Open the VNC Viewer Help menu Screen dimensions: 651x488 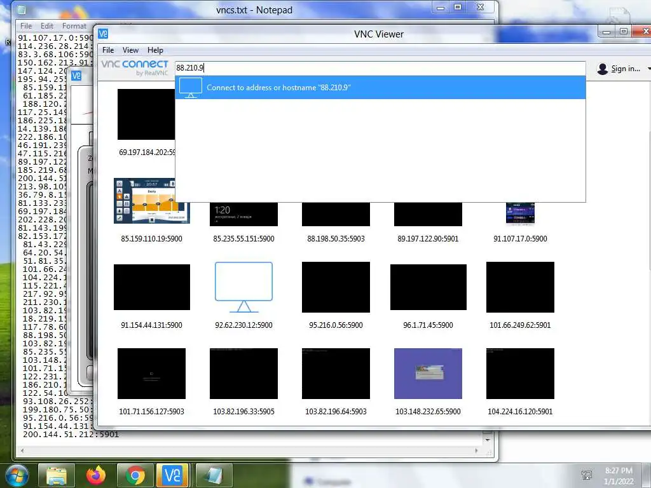155,50
